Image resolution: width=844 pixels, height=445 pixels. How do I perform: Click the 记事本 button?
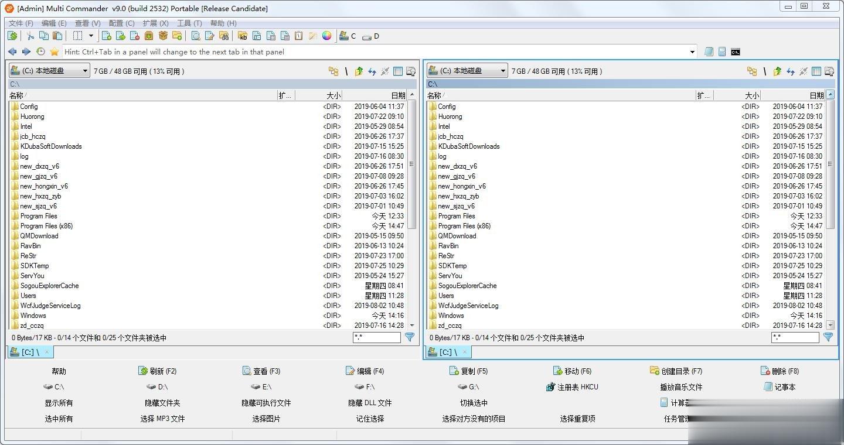[x=780, y=387]
